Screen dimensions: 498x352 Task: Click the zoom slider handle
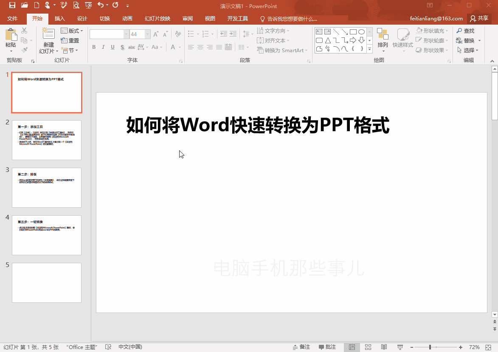(430, 347)
